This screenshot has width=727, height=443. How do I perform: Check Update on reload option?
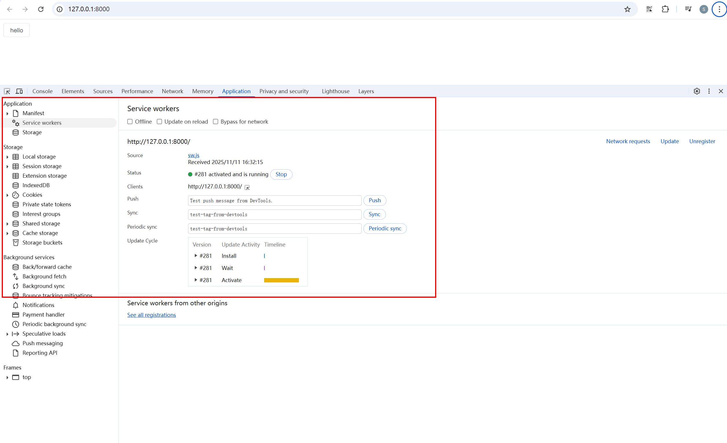[x=159, y=122]
